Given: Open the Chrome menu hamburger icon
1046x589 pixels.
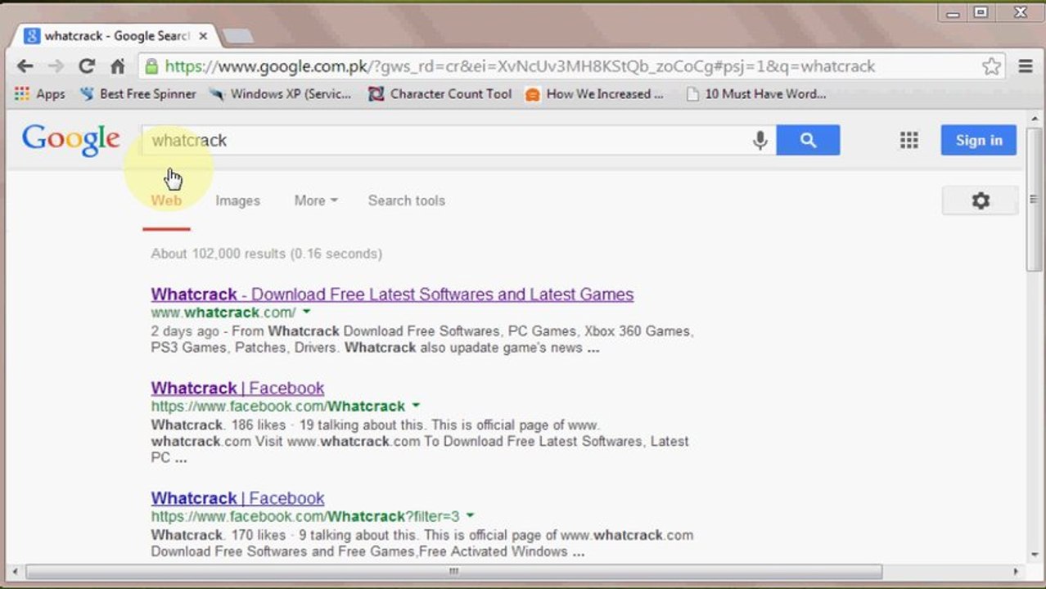Looking at the screenshot, I should pos(1026,66).
